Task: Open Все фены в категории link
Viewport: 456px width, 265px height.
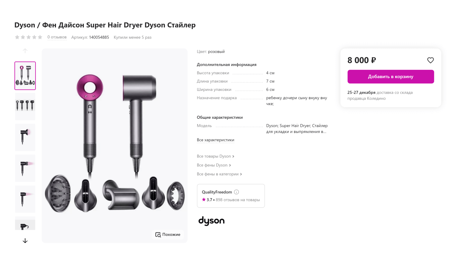Action: point(220,174)
